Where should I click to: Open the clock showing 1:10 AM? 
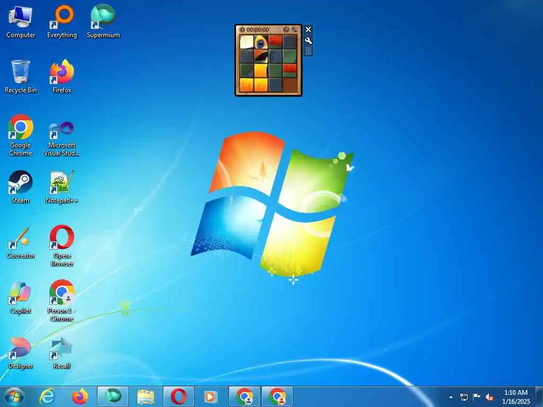(516, 397)
